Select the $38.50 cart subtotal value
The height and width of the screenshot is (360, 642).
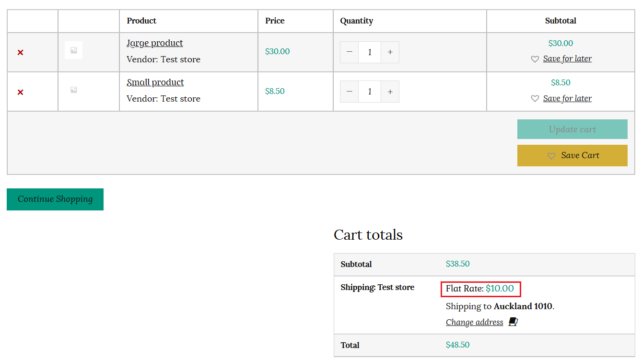pyautogui.click(x=458, y=264)
